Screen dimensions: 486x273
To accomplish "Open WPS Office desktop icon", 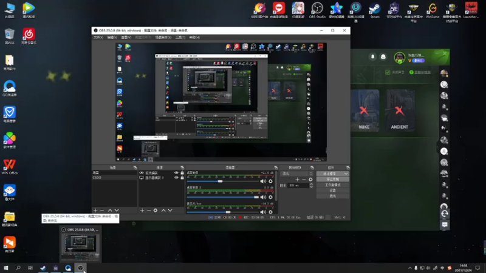I will click(x=9, y=166).
